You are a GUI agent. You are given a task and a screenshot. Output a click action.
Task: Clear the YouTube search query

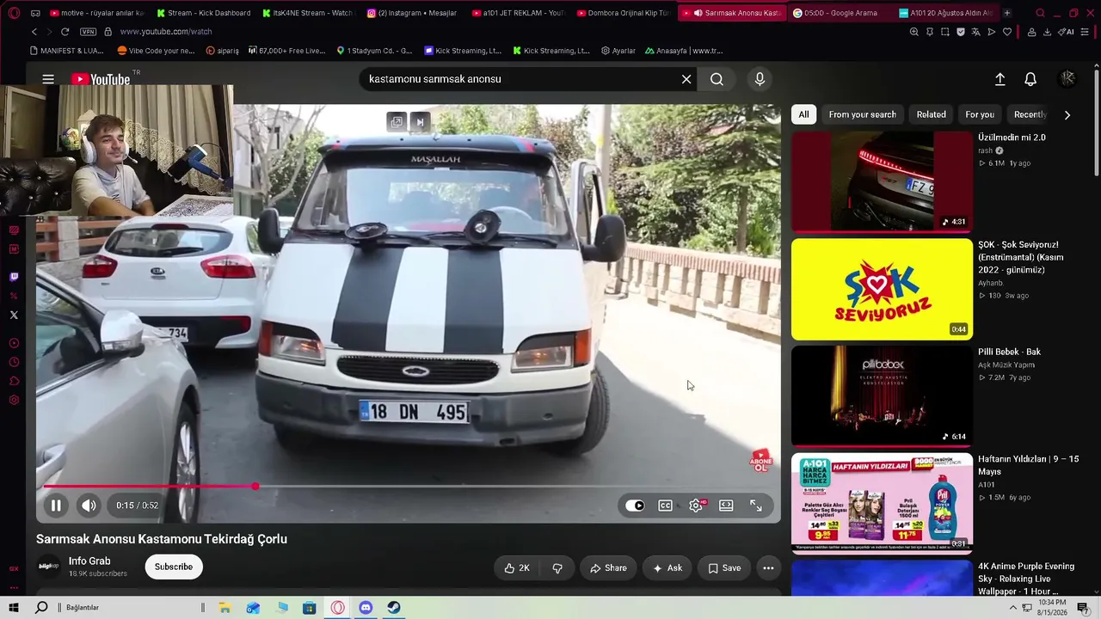[686, 79]
